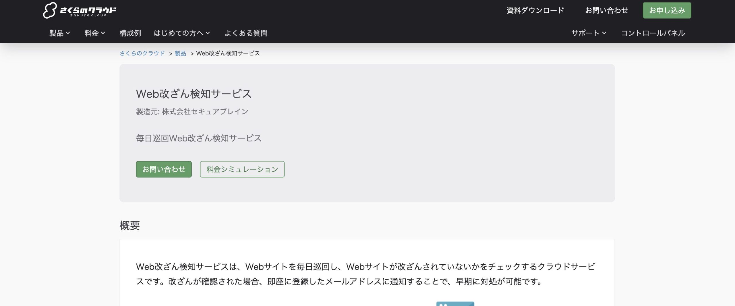Open よくある質問 in the navigation
This screenshot has width=735, height=306.
point(246,33)
